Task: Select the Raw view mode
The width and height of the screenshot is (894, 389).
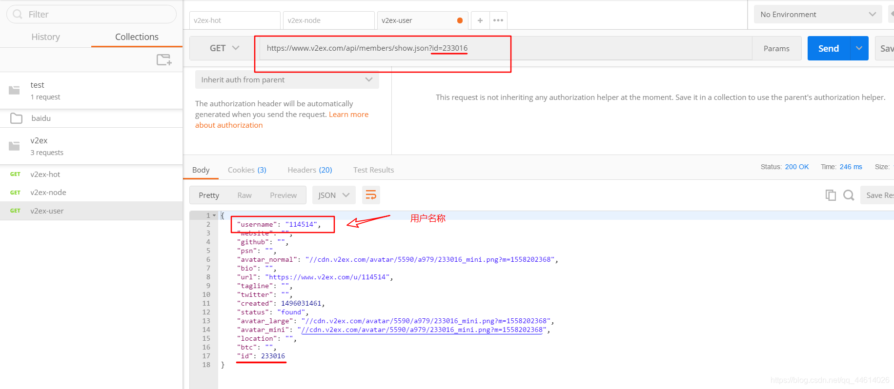Action: pyautogui.click(x=244, y=195)
